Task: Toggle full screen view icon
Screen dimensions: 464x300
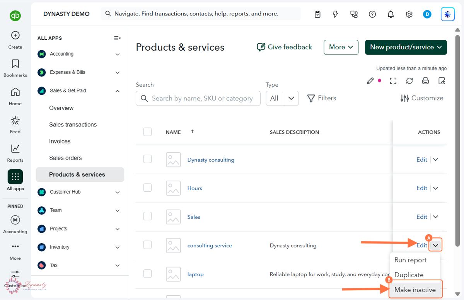Action: click(x=393, y=81)
